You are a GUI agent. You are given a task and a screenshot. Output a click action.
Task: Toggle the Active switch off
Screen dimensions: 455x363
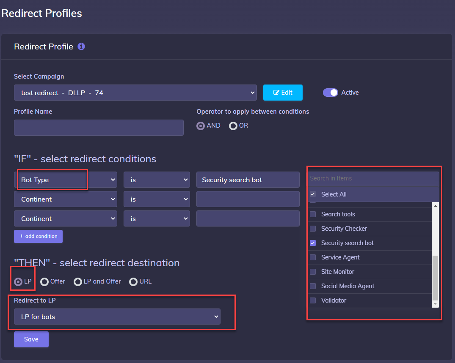330,92
